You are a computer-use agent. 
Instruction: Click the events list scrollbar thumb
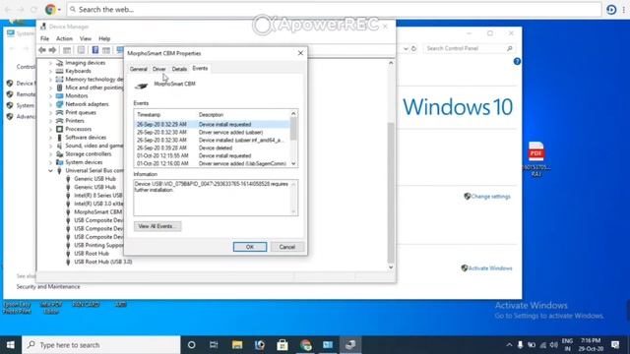click(x=293, y=129)
